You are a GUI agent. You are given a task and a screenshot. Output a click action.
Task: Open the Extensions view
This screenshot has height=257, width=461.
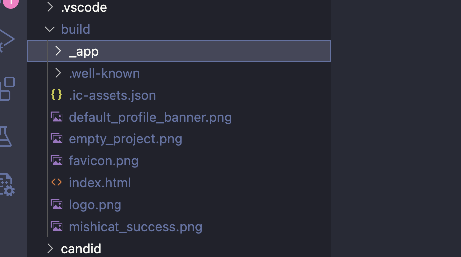click(x=7, y=89)
